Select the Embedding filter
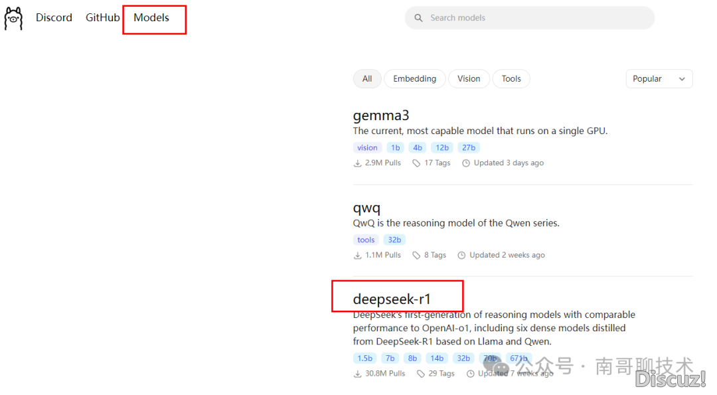This screenshot has width=717, height=395. click(x=415, y=78)
